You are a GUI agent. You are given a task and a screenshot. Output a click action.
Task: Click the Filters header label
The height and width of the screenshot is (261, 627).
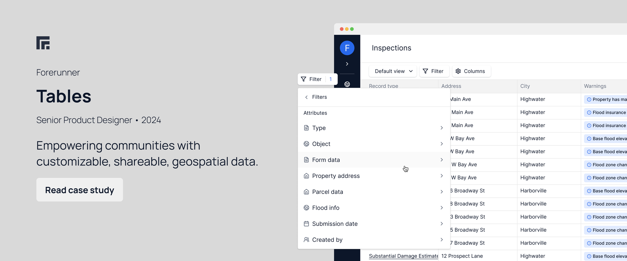[x=320, y=97]
